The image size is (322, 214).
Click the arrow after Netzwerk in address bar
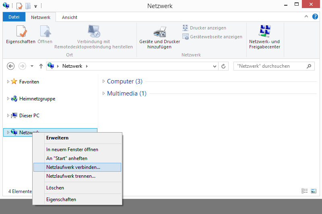(87, 66)
